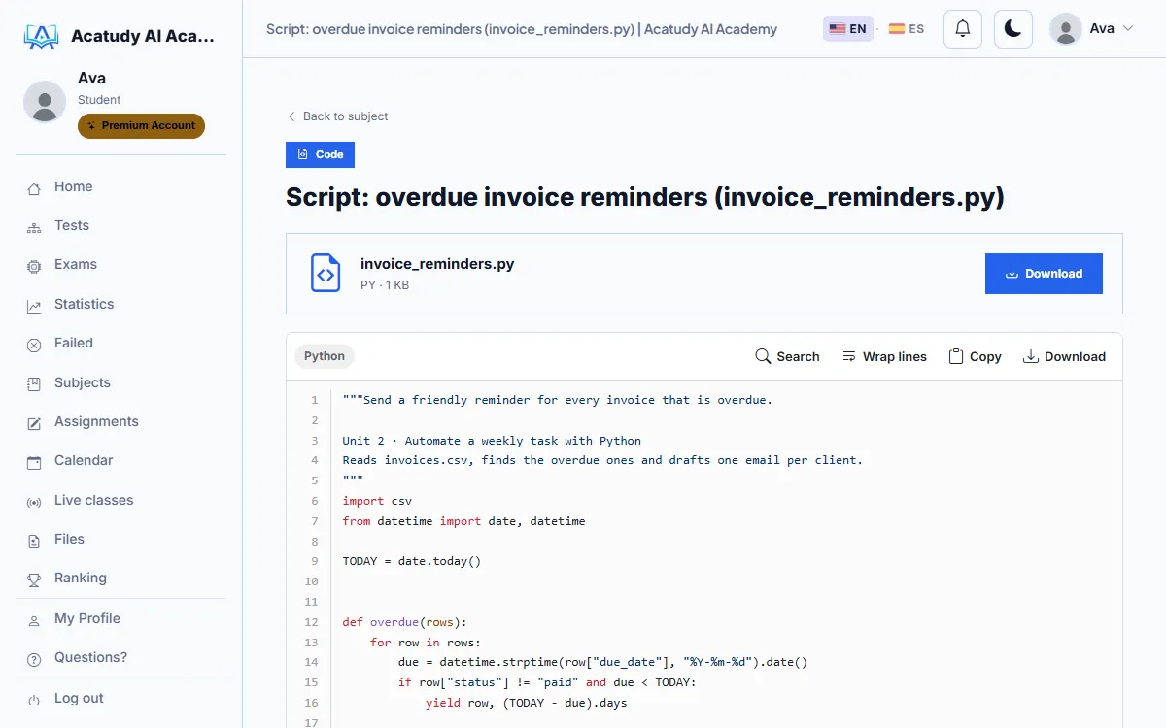The width and height of the screenshot is (1166, 728).
Task: Open Search in the code viewer
Action: [788, 356]
